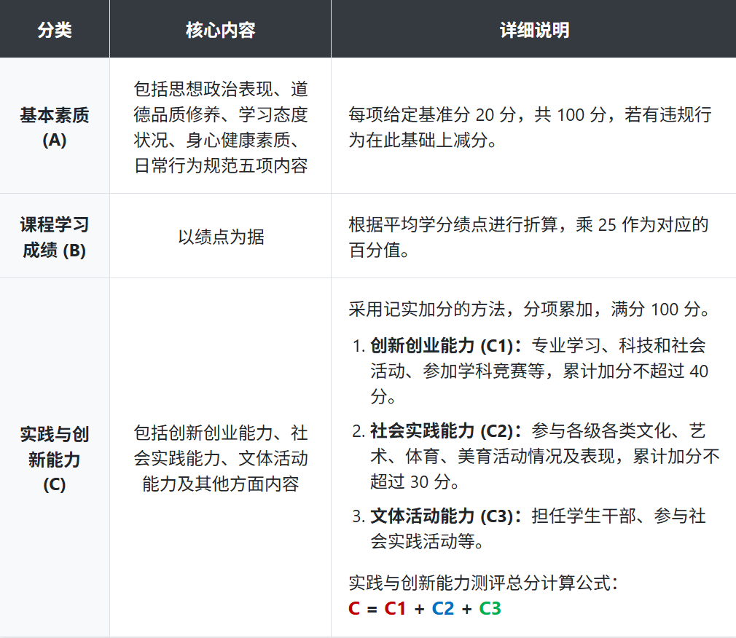Click the red C1 in the formula

pos(395,608)
